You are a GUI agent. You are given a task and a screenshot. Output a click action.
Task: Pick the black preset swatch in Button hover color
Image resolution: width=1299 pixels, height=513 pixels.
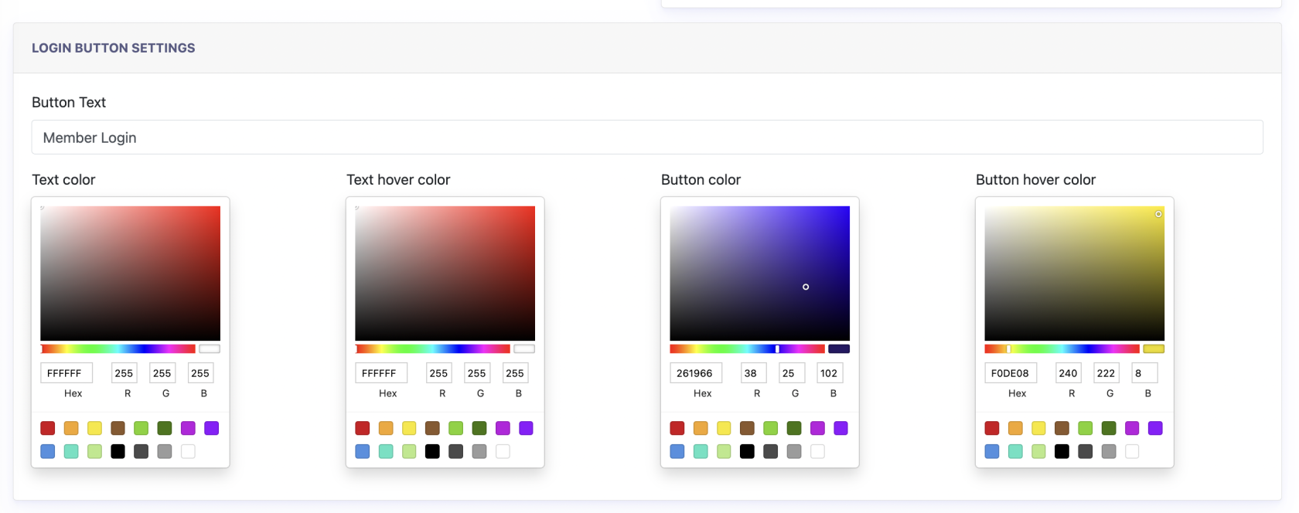(x=1062, y=451)
